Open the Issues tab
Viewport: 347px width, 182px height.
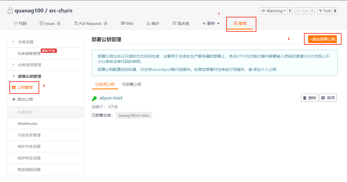[50, 23]
